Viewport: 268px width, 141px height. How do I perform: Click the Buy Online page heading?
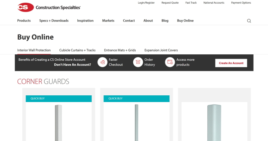(x=36, y=37)
